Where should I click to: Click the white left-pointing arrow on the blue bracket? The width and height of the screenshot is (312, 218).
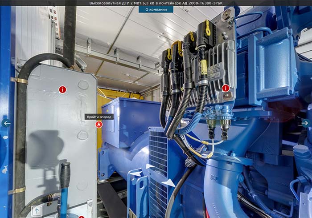(x=137, y=174)
